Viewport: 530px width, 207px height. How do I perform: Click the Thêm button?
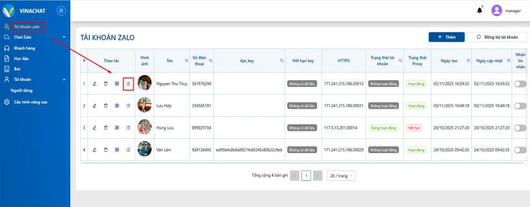(x=446, y=37)
